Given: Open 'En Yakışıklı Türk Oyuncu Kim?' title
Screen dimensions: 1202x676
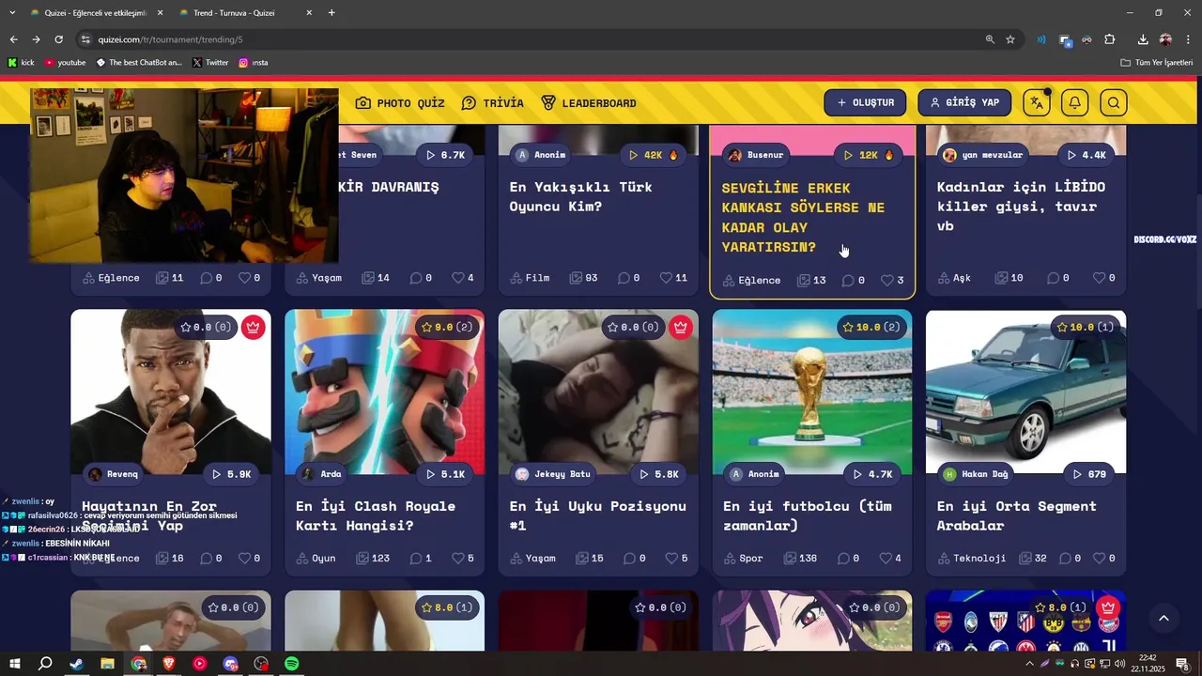Looking at the screenshot, I should (x=580, y=196).
